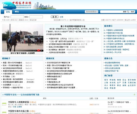The height and width of the screenshot is (114, 137).
Task: Open latest post 大客车招标公告
Action: click(x=9, y=74)
